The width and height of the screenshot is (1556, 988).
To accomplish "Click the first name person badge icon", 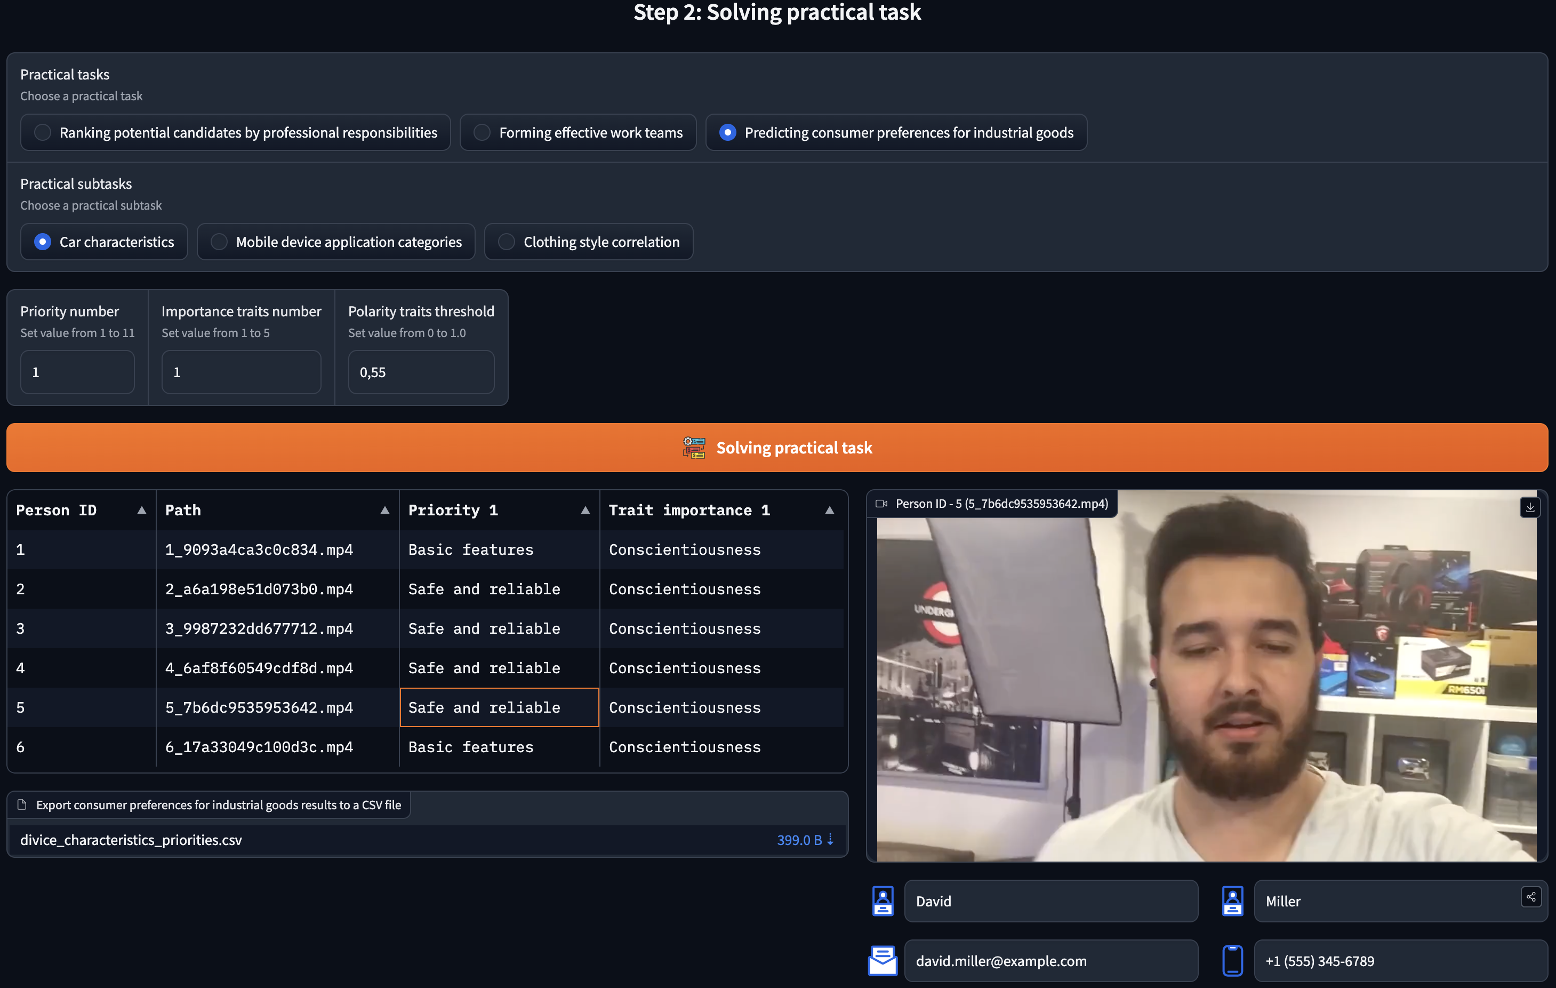I will (883, 901).
